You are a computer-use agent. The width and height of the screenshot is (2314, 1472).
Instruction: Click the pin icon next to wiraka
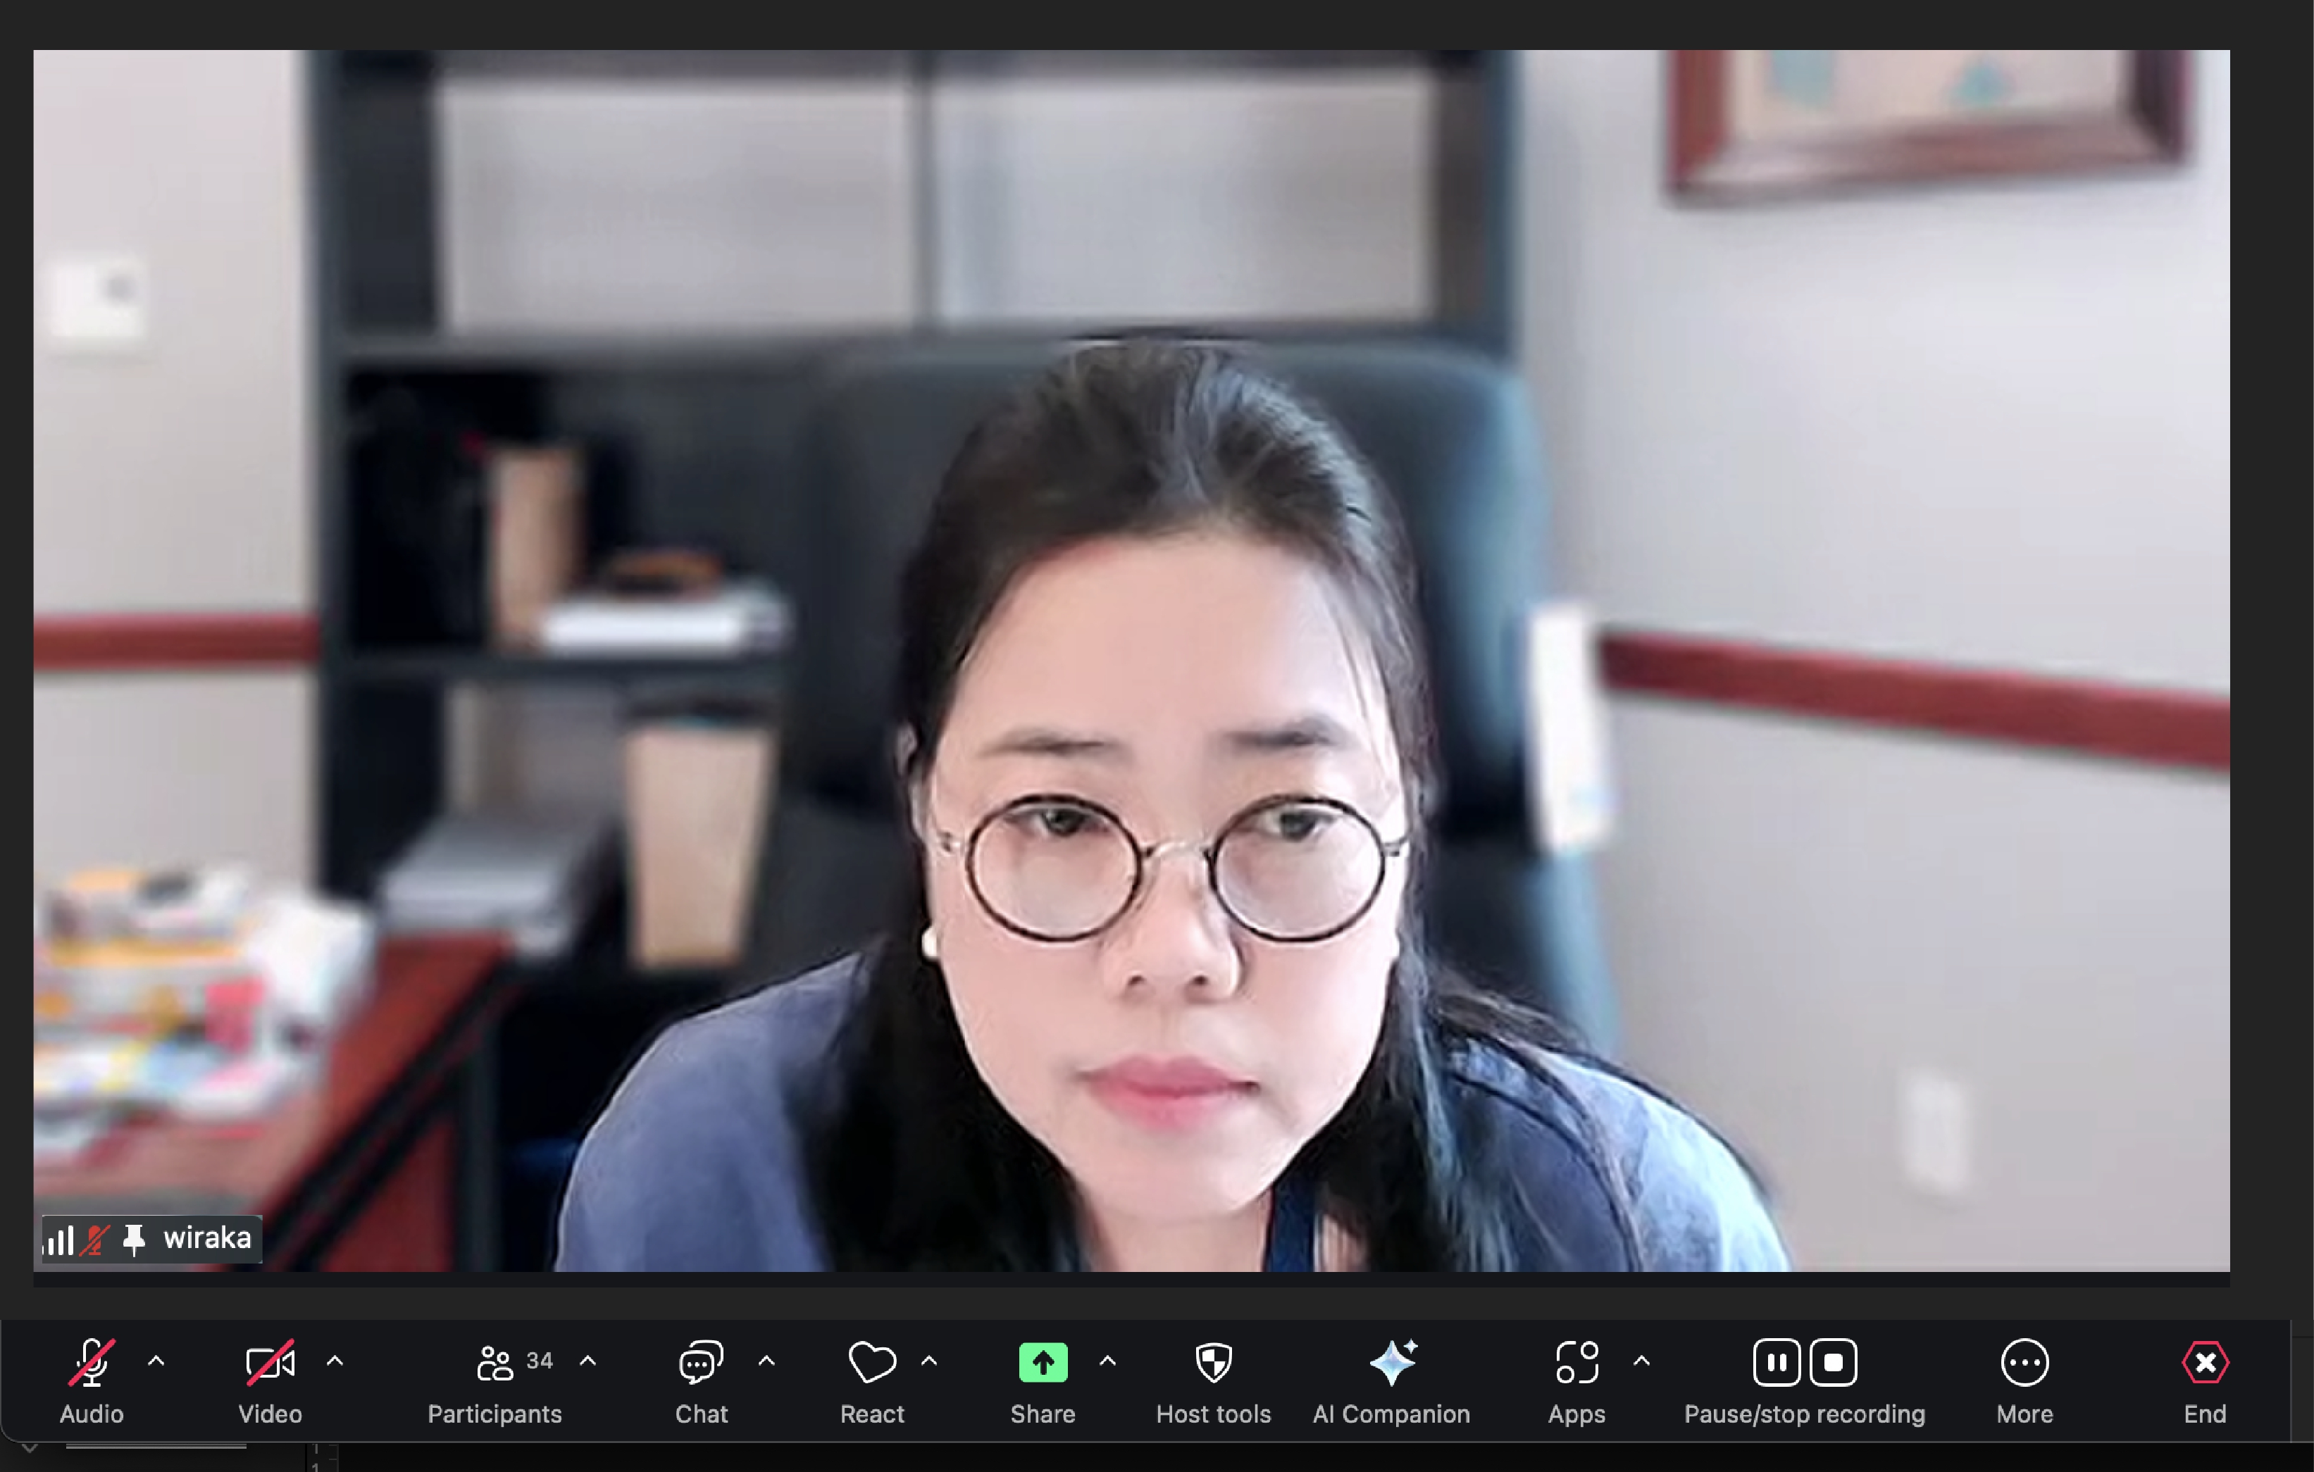(134, 1240)
